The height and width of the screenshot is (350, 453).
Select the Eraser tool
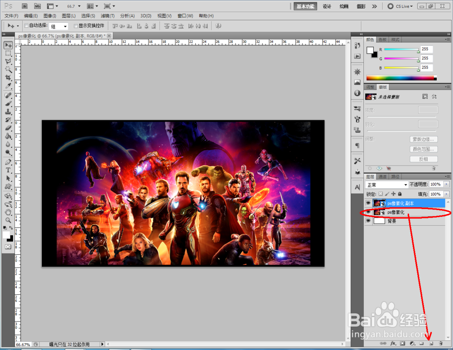pos(8,128)
